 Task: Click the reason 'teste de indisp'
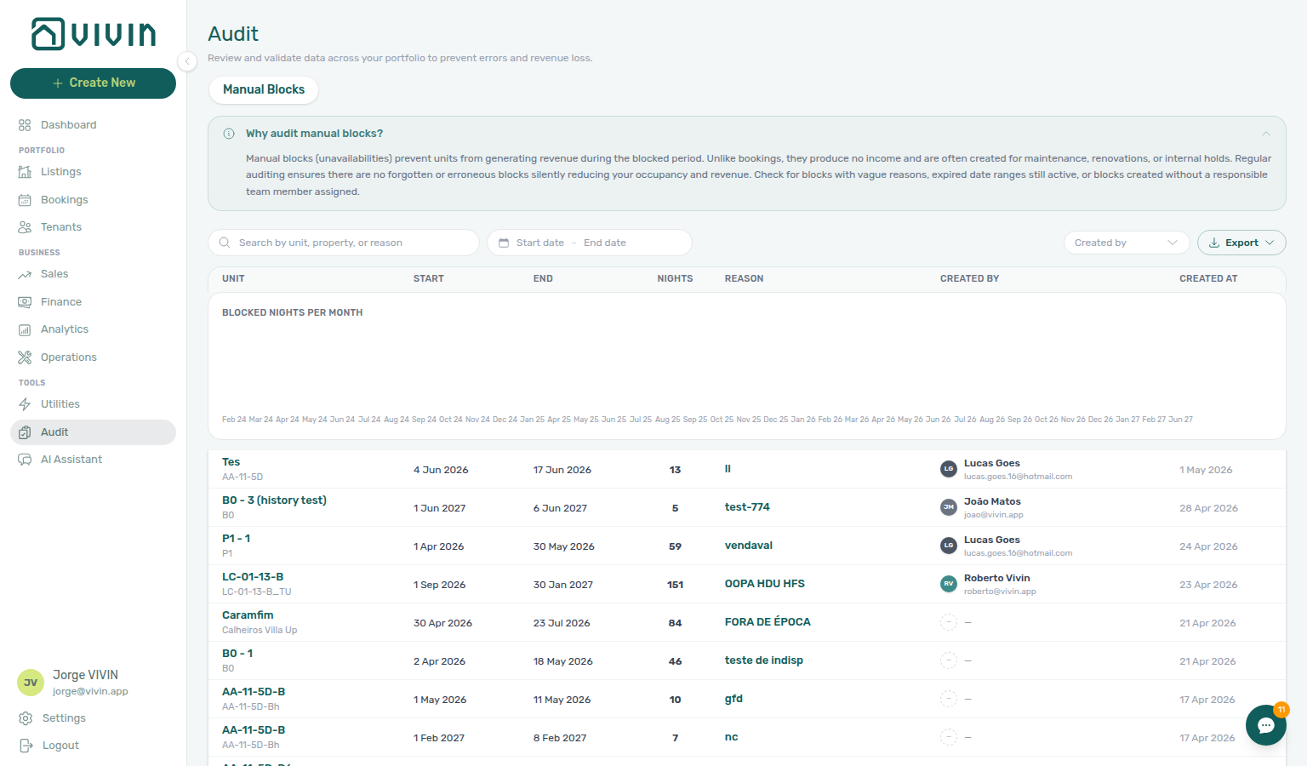(x=764, y=660)
